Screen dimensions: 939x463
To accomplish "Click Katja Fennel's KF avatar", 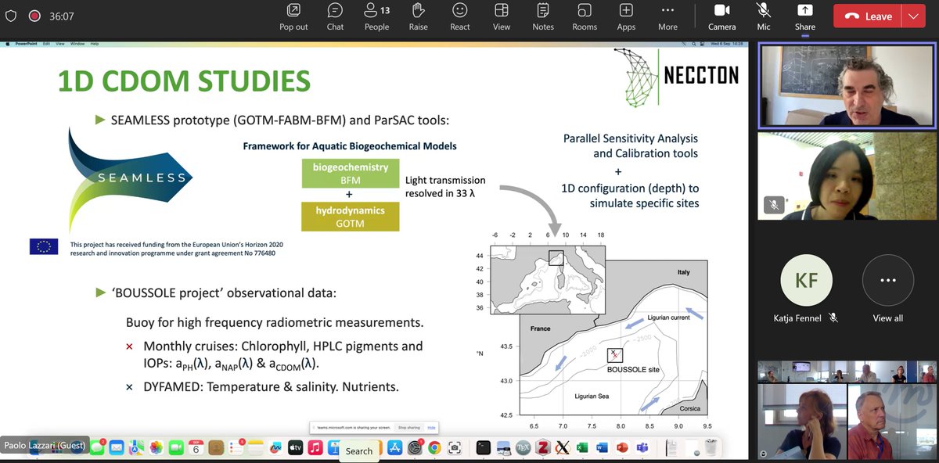I will [807, 279].
